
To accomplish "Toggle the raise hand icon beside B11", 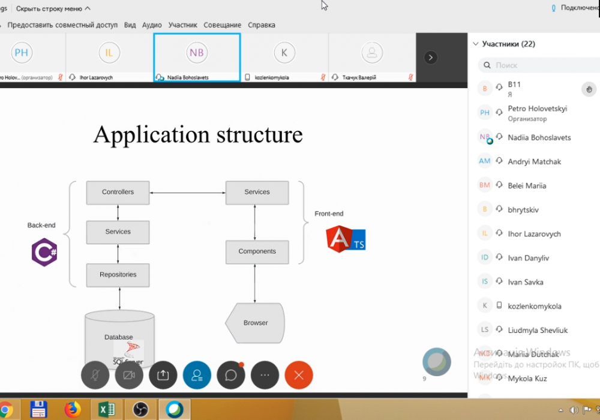I will 589,89.
